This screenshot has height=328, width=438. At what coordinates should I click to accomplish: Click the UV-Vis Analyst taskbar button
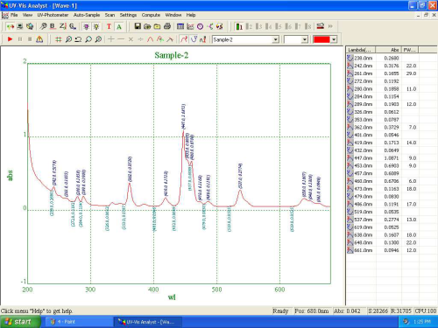pos(148,322)
